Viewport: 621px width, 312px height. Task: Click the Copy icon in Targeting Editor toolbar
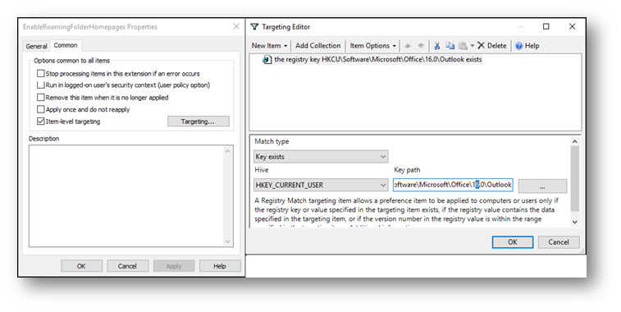(450, 46)
